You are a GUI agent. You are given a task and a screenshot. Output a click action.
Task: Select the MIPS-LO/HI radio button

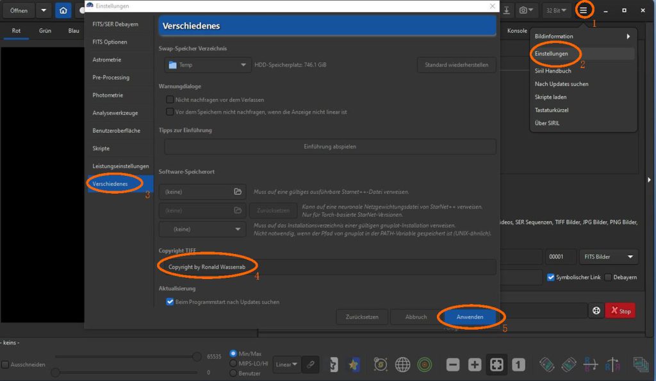click(233, 364)
